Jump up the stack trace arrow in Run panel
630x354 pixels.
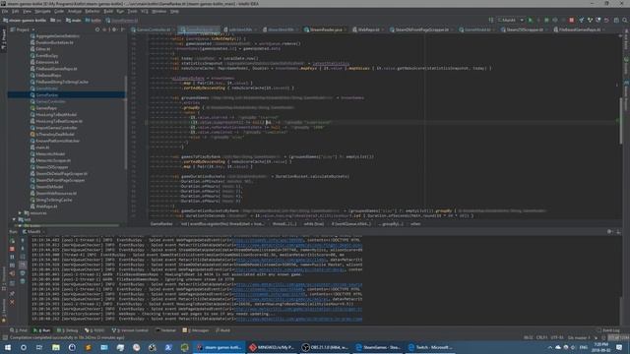point(23,240)
